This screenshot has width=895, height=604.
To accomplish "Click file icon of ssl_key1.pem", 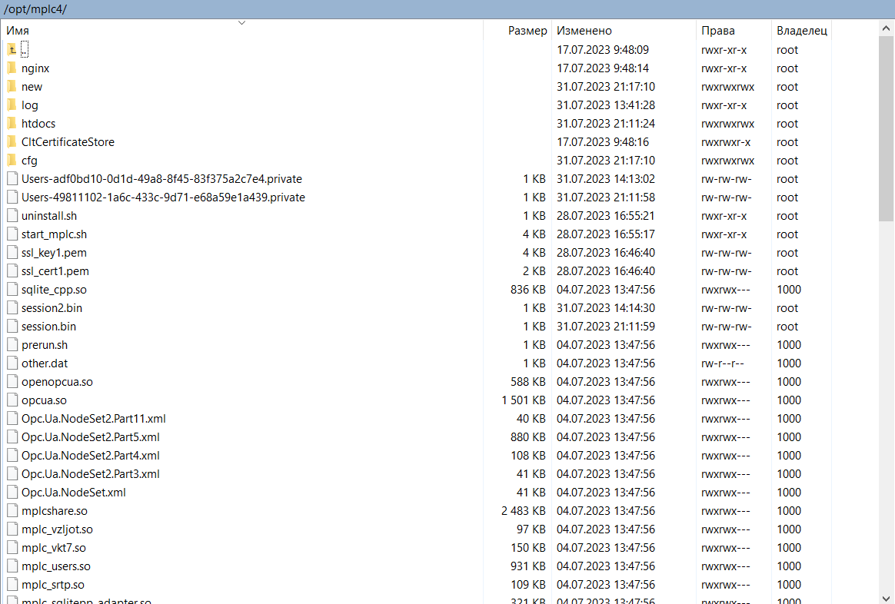I will [x=12, y=253].
